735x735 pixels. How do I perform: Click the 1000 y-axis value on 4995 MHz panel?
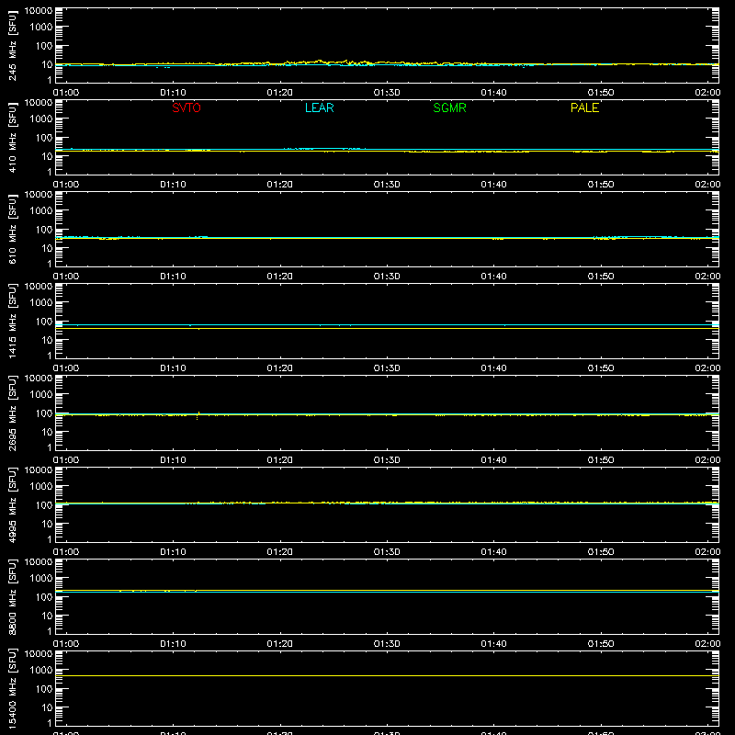click(41, 486)
